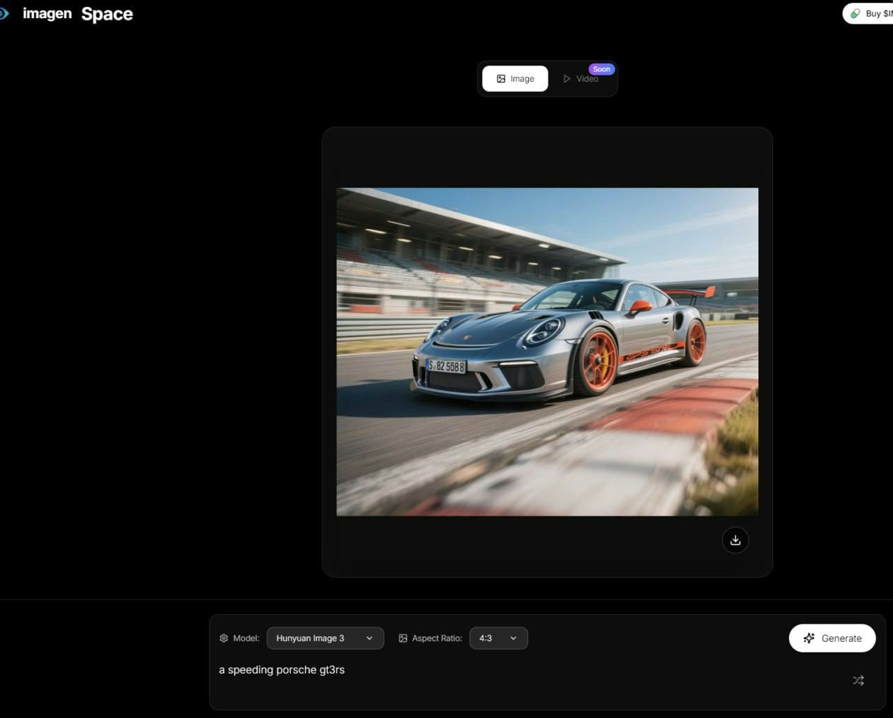Image resolution: width=893 pixels, height=718 pixels.
Task: Open the Hunyuan Image 3 model dropdown
Action: (x=325, y=638)
